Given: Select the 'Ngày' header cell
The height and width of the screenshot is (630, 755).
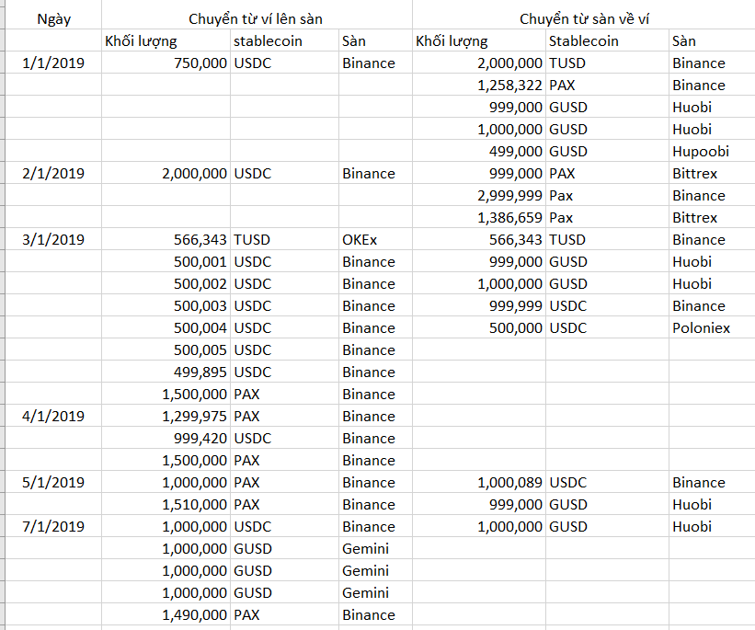Looking at the screenshot, I should click(52, 18).
